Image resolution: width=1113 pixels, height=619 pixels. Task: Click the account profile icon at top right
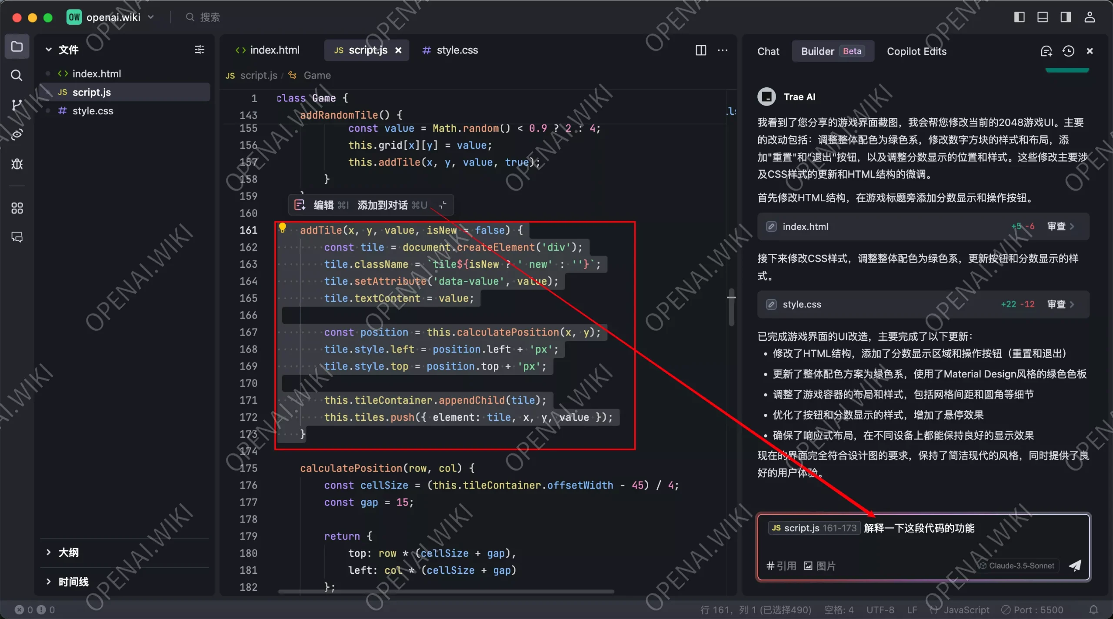(x=1090, y=17)
